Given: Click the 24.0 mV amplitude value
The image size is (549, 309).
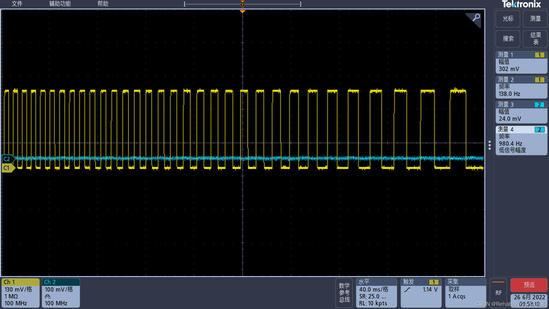Looking at the screenshot, I should coord(510,119).
